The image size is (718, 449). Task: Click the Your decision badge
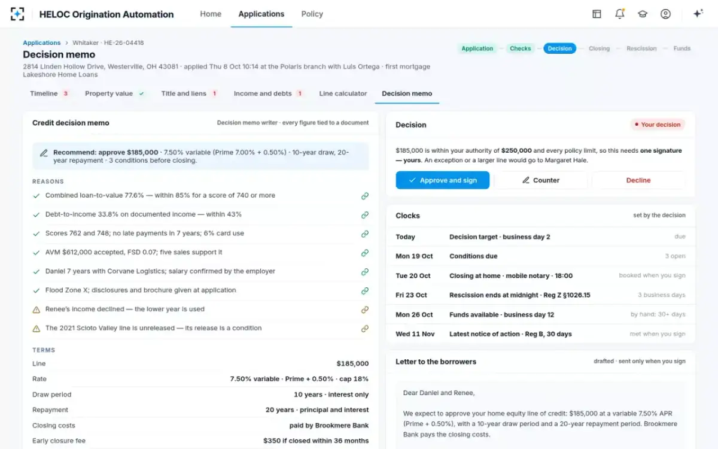click(x=657, y=125)
